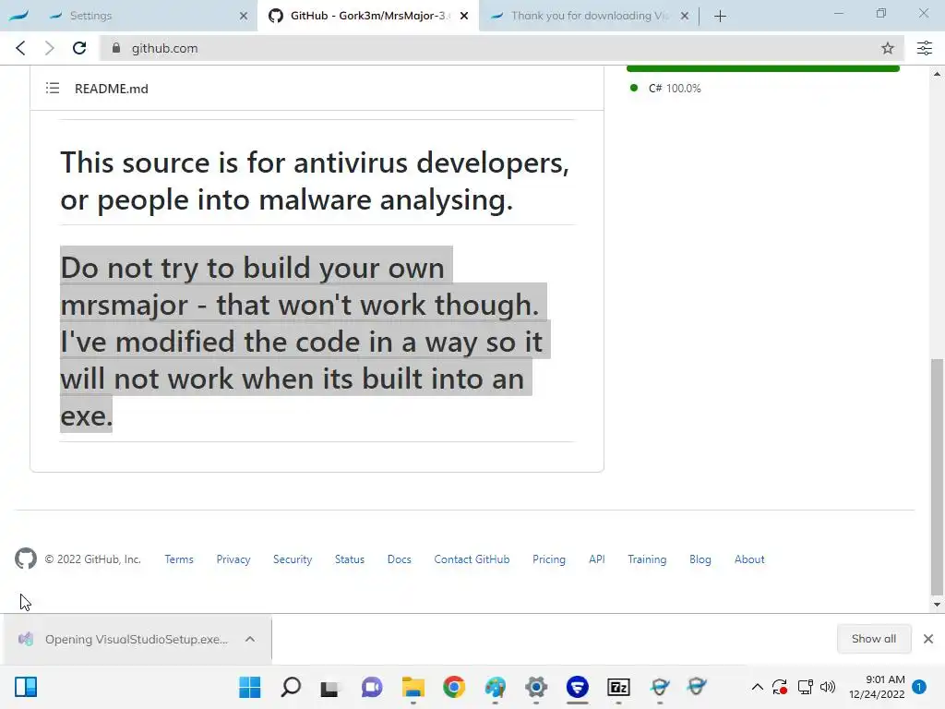Click the page vertical scrollbar thumb
945x709 pixels.
937,476
